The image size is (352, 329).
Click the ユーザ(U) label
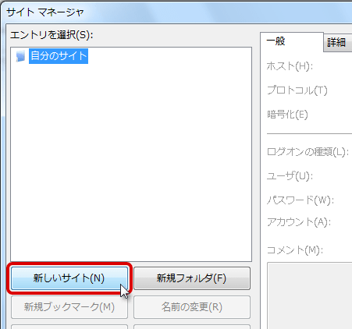click(x=290, y=176)
